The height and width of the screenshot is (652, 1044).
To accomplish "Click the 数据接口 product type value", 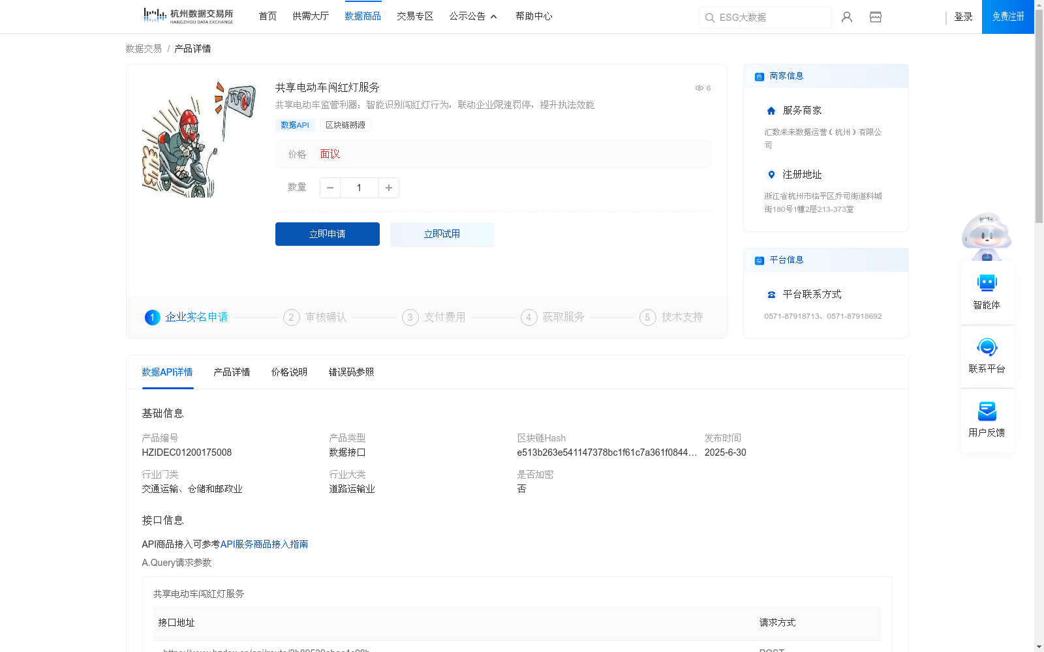I will point(347,452).
